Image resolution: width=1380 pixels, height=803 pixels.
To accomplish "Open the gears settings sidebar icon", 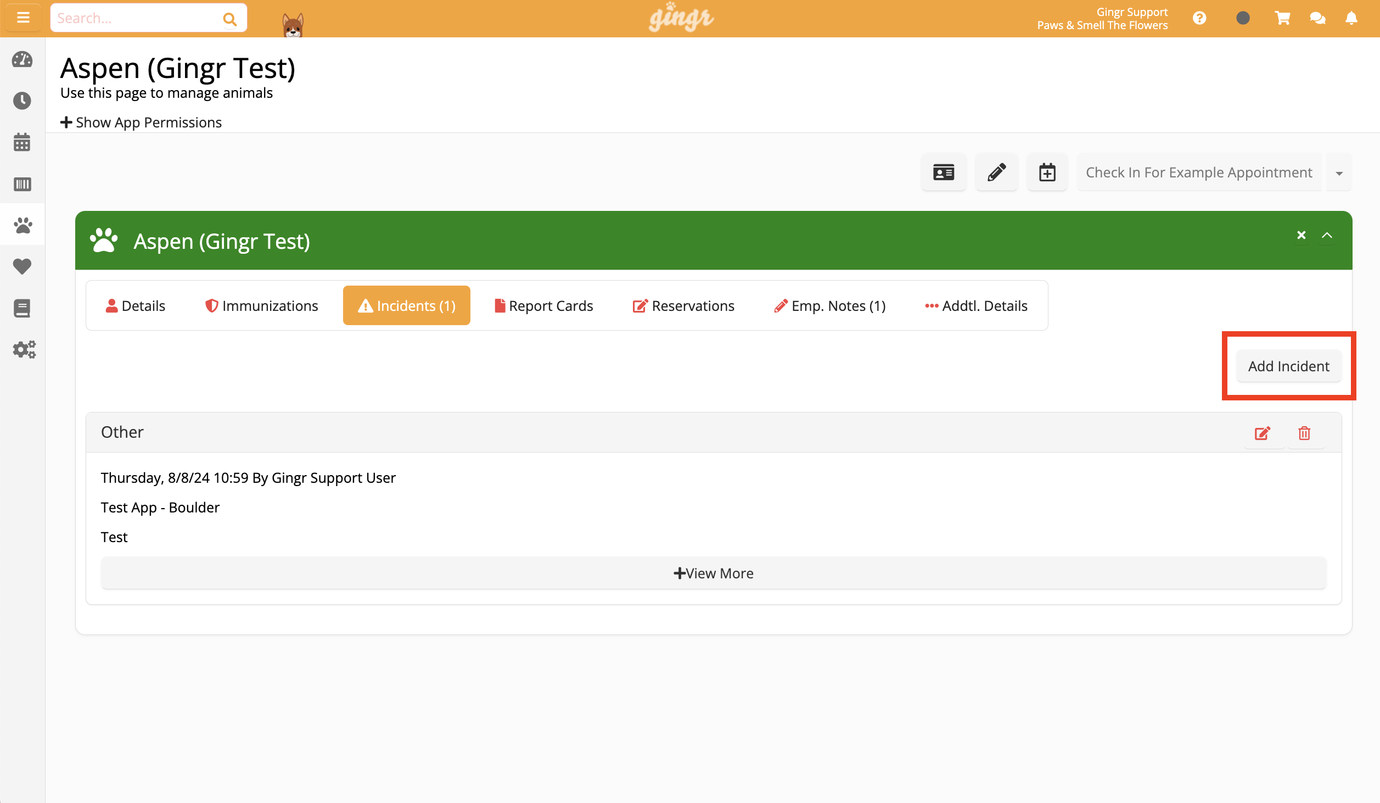I will click(24, 349).
